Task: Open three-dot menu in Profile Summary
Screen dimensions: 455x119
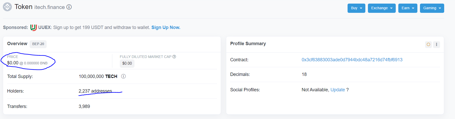Action: pos(436,44)
